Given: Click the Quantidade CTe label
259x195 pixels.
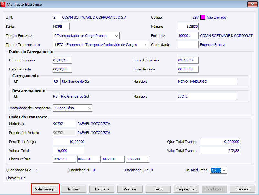Looking at the screenshot, I should 136,170.
